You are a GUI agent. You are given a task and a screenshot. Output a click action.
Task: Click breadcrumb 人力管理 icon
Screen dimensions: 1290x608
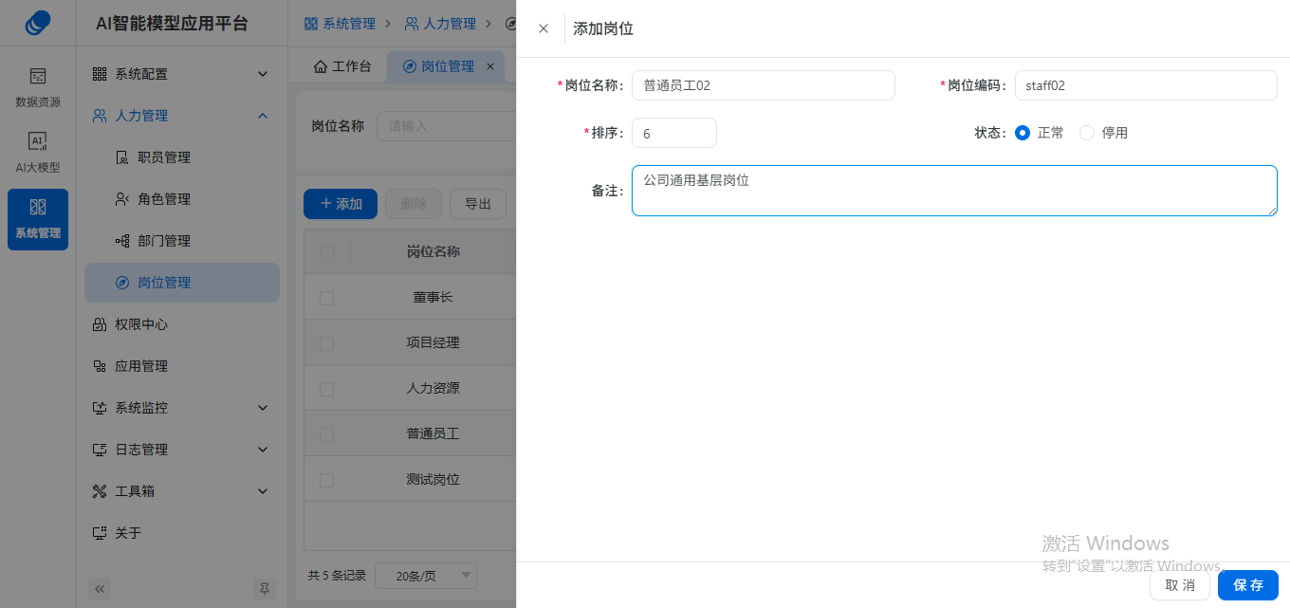[412, 23]
